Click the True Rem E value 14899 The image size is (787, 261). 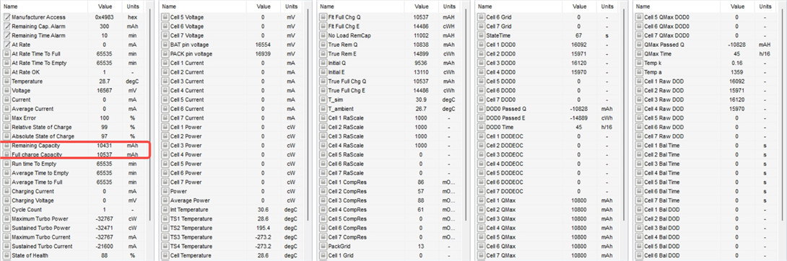421,53
